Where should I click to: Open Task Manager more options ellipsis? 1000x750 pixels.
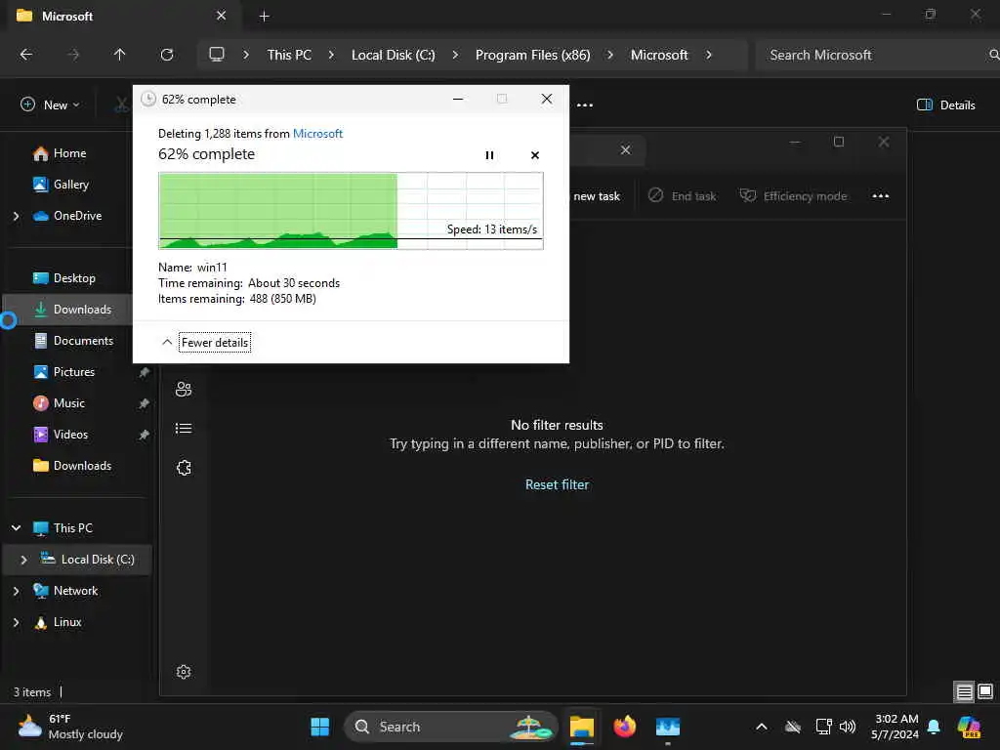(880, 195)
